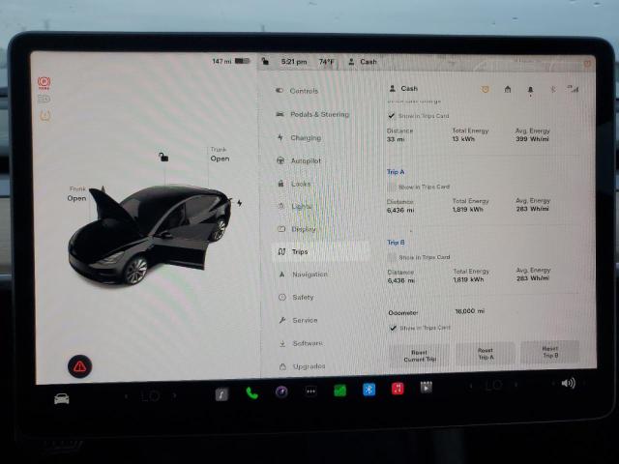Viewport: 619px width, 464px height.
Task: Raise the left temperature with its arrow
Action: pos(174,395)
